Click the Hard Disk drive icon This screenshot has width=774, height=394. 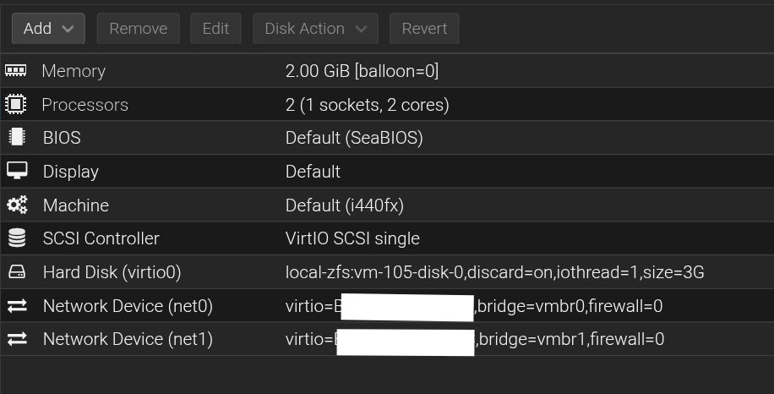[16, 272]
